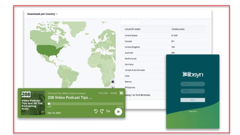Click the 208 Video Podcast Tips title

(x=70, y=97)
